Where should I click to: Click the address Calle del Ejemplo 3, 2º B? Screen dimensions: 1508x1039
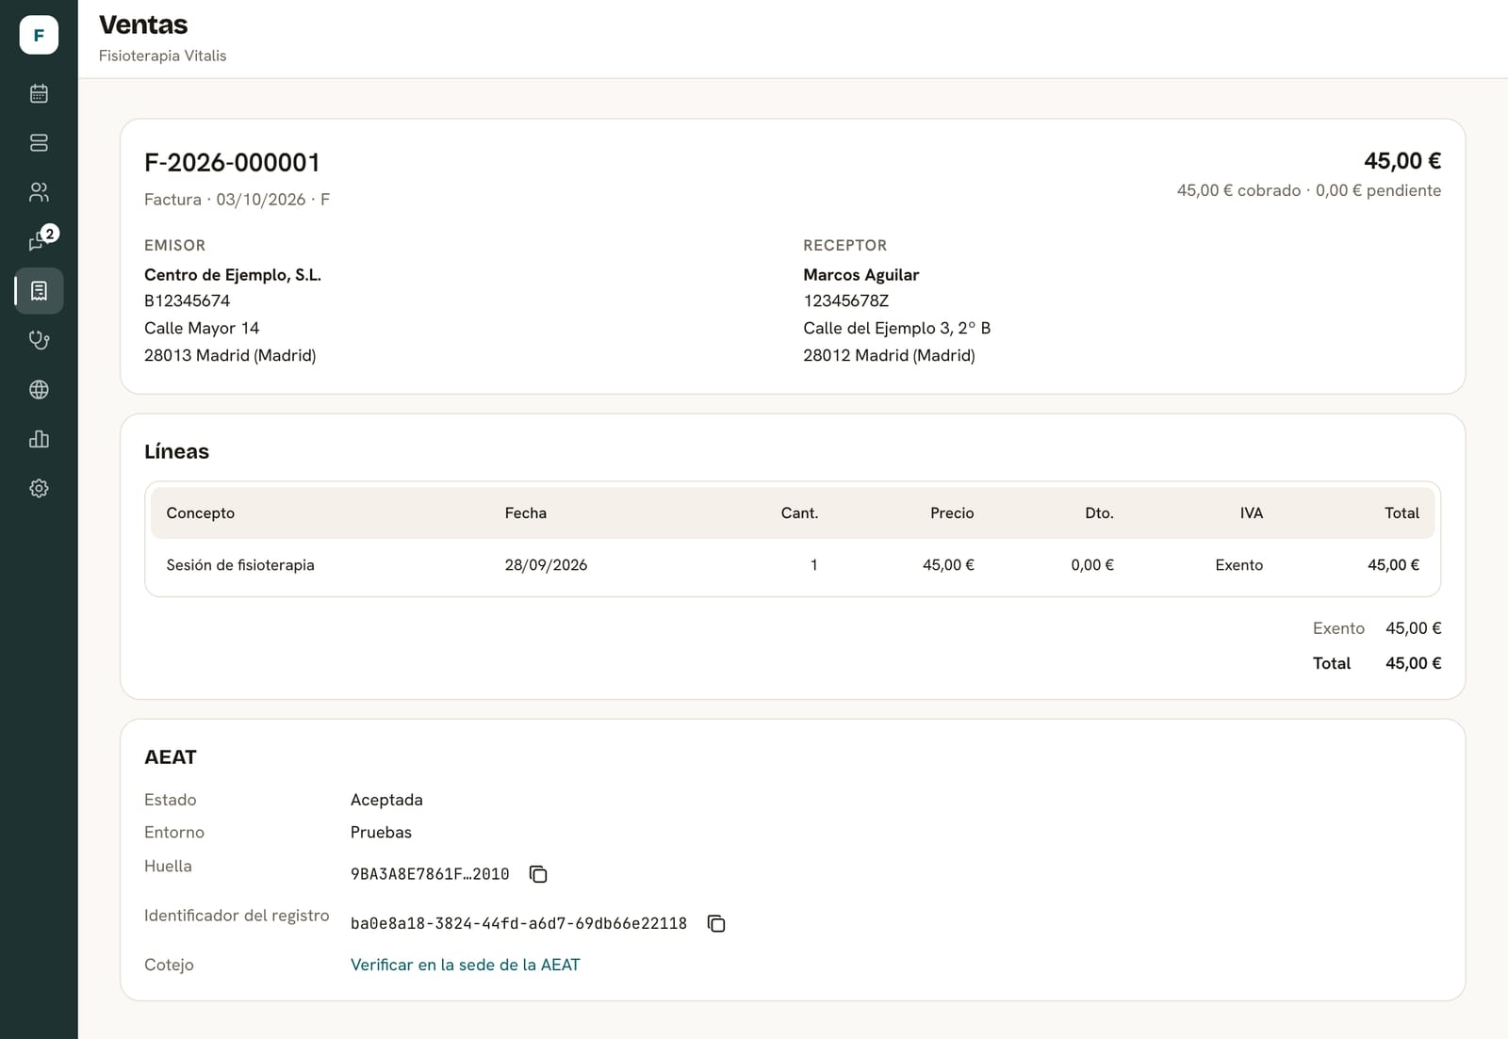click(897, 329)
